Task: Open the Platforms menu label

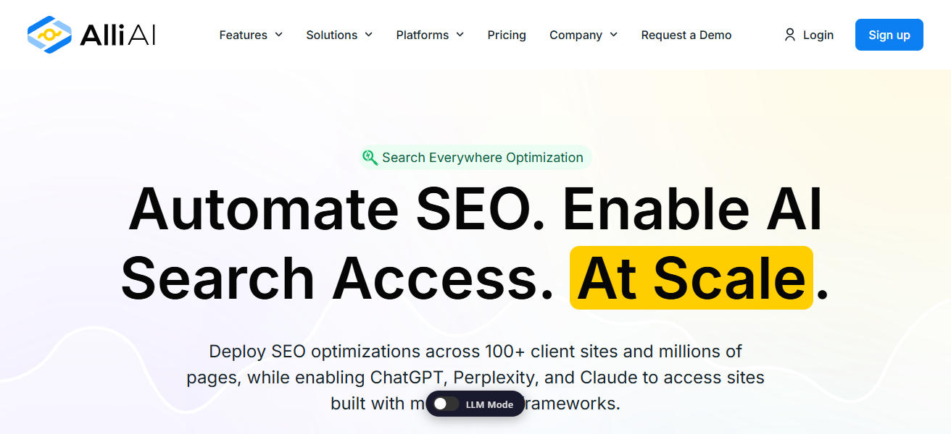Action: [x=423, y=35]
